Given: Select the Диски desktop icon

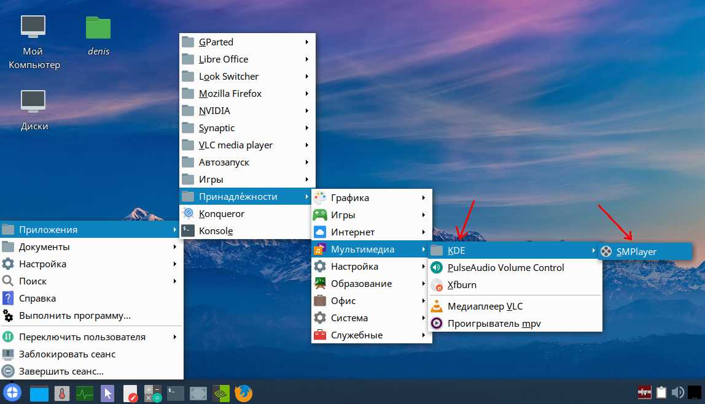Looking at the screenshot, I should 34,110.
